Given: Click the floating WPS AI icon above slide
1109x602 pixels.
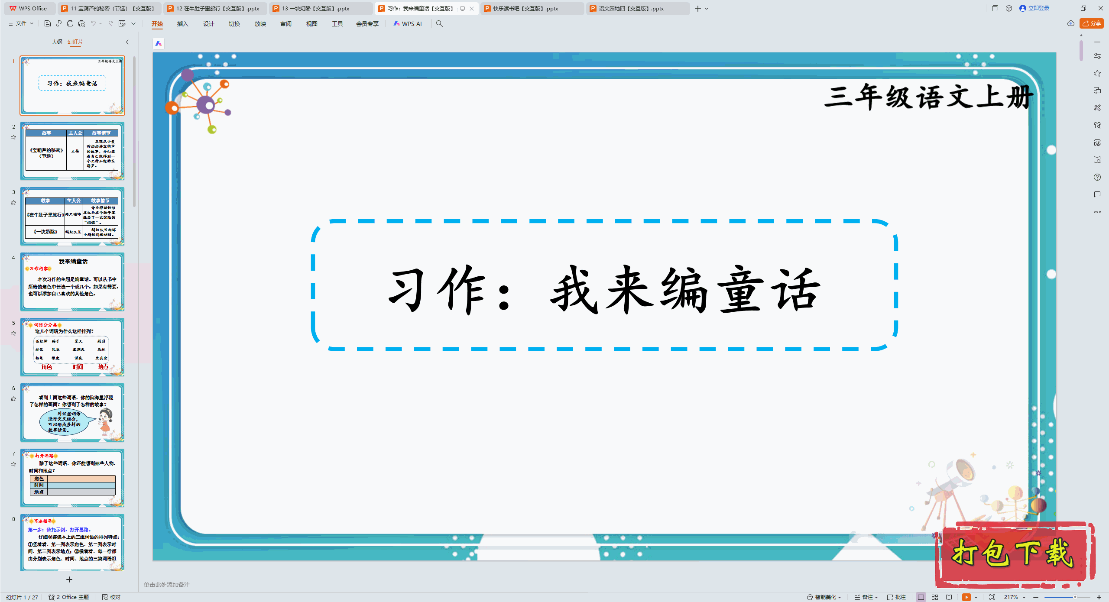Looking at the screenshot, I should (159, 43).
